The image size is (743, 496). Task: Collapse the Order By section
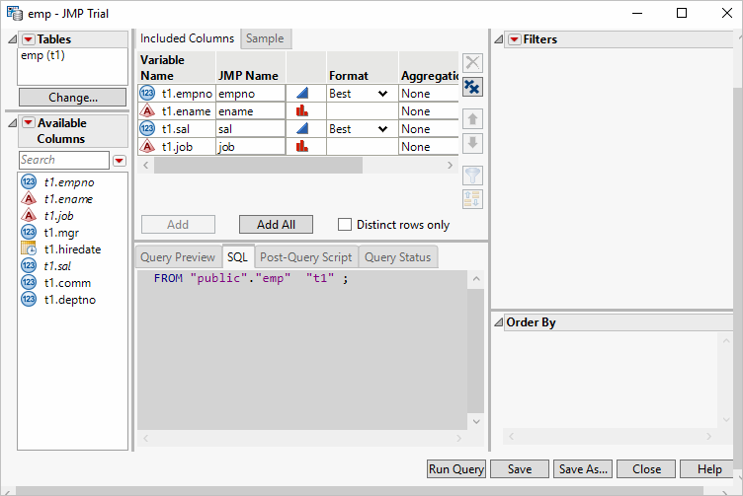click(x=498, y=322)
